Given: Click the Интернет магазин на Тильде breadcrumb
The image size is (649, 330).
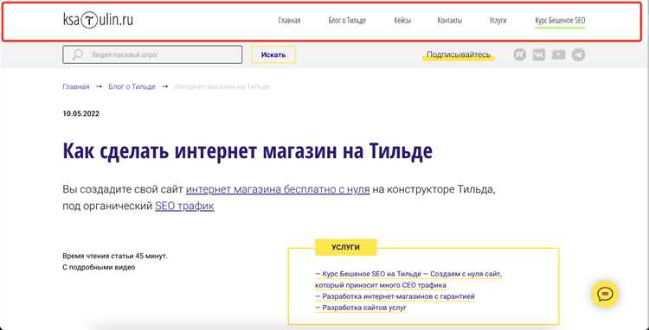Looking at the screenshot, I should [x=222, y=86].
